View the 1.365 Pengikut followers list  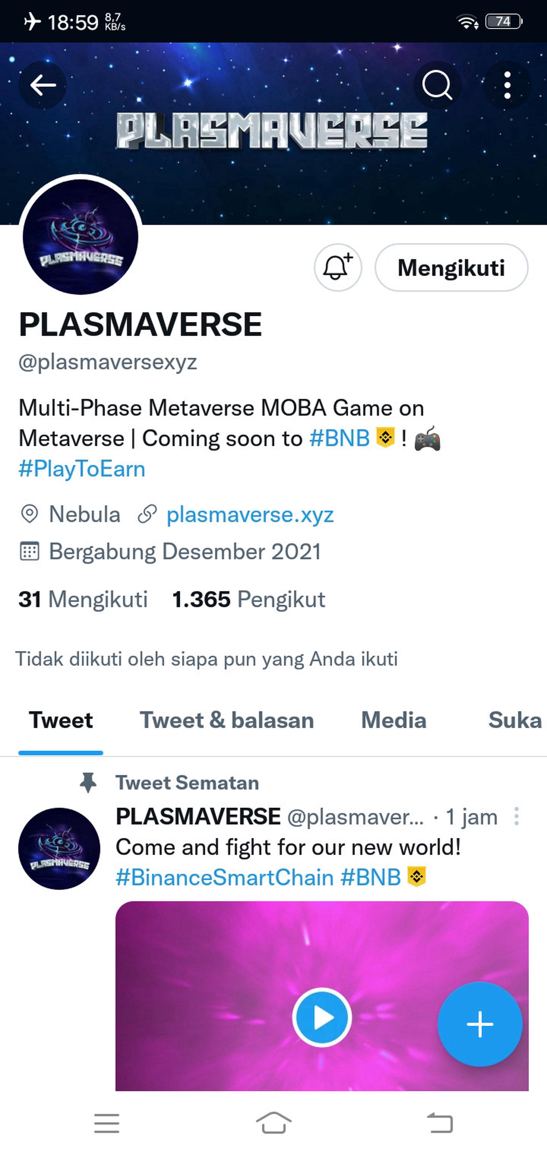click(249, 599)
